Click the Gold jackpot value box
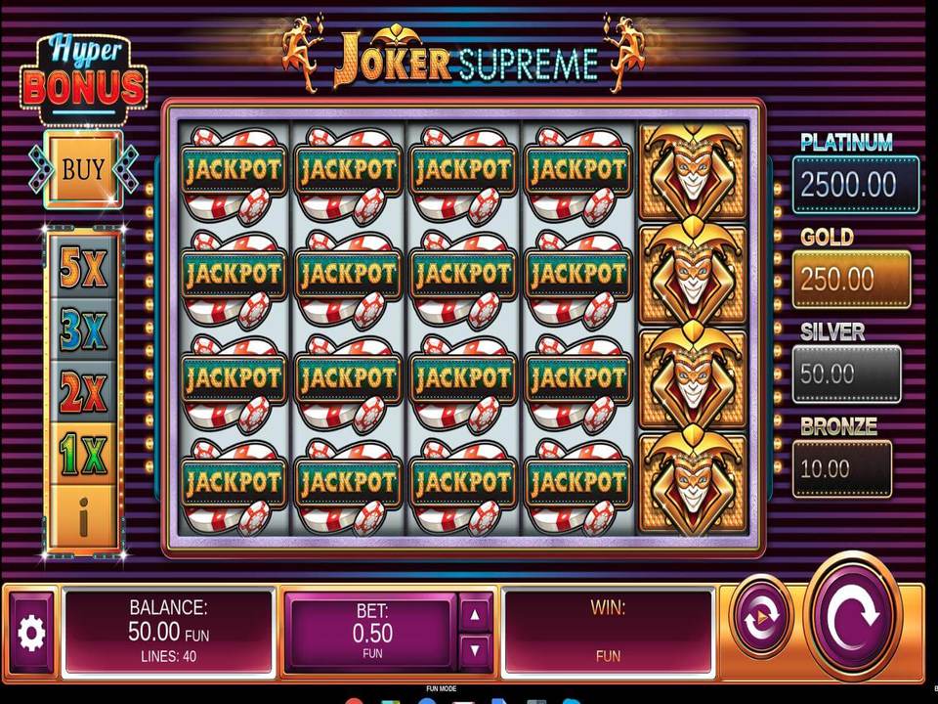Image resolution: width=938 pixels, height=704 pixels. (851, 279)
